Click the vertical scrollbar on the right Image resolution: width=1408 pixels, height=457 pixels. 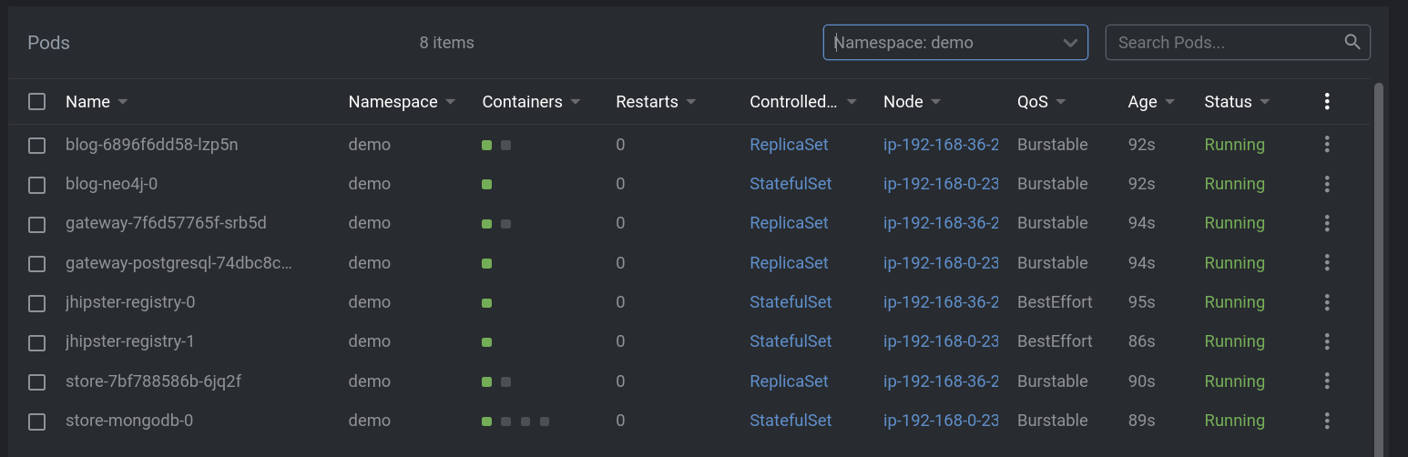tap(1378, 264)
